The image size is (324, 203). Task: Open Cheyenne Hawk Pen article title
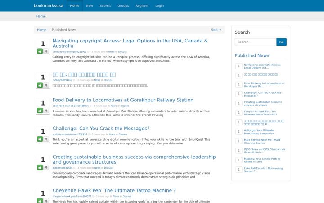[x=114, y=190]
